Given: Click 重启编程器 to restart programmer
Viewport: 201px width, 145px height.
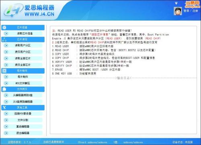Looking at the screenshot, I should tap(23, 126).
